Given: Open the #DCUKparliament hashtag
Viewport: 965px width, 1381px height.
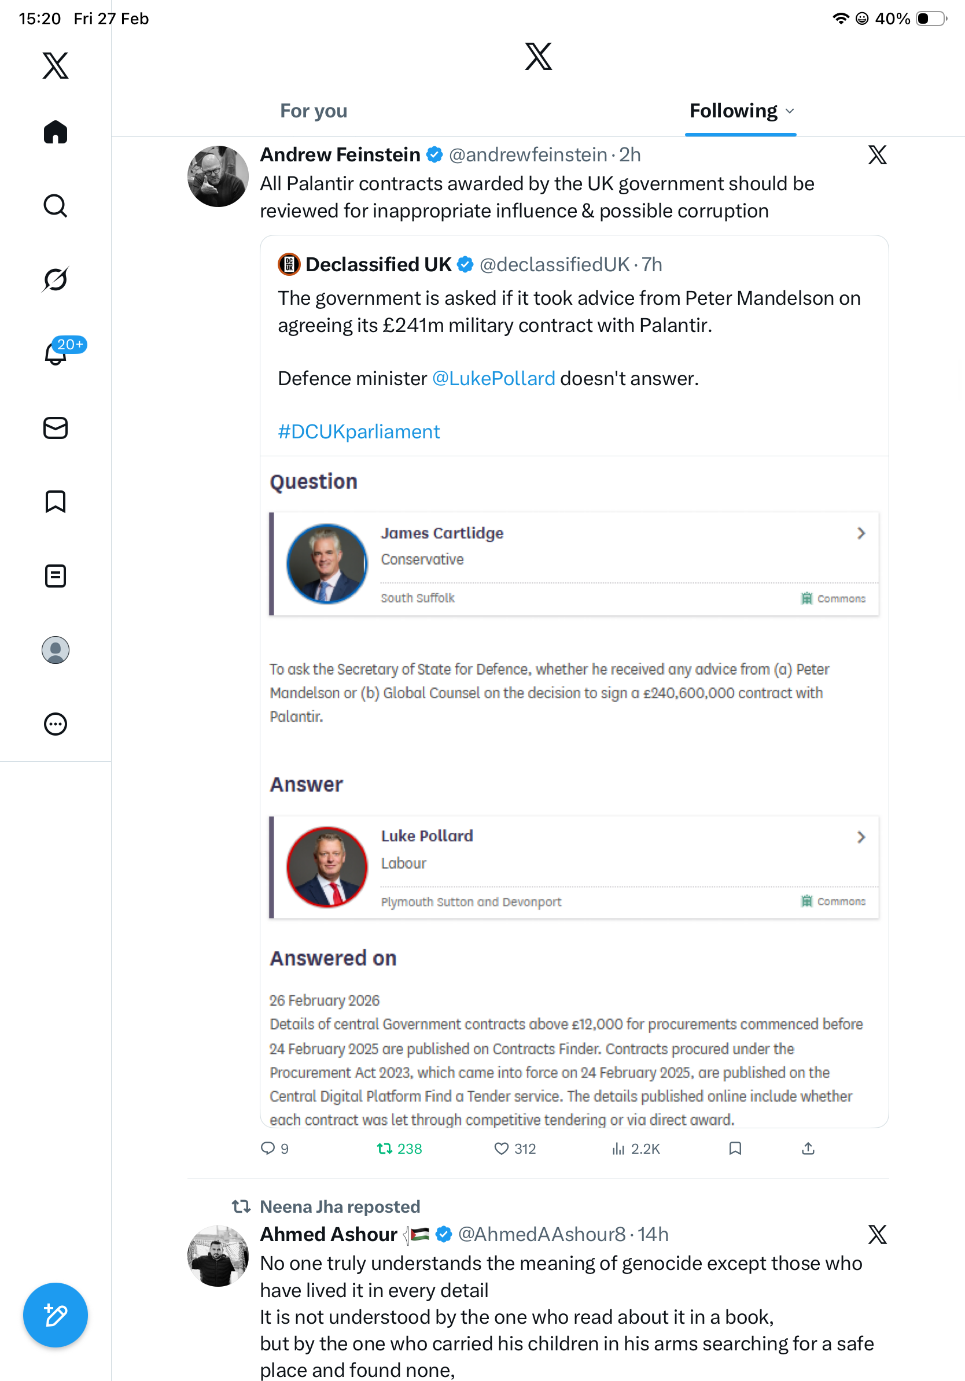Looking at the screenshot, I should tap(359, 432).
